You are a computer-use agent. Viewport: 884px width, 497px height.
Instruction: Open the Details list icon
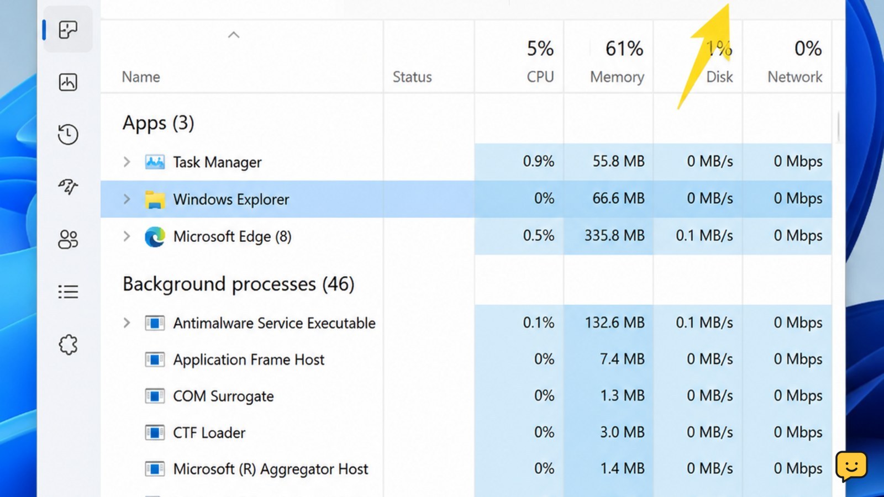point(68,292)
